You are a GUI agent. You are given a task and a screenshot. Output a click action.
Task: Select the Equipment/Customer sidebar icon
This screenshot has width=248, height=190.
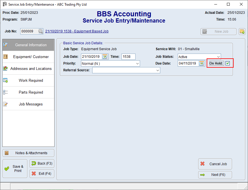(5, 57)
